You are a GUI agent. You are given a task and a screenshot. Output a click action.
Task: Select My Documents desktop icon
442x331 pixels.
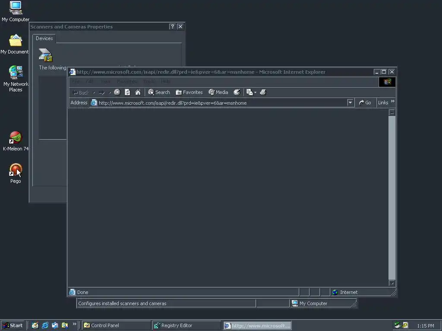point(15,44)
